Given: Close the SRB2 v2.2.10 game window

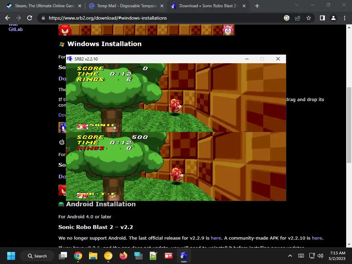Looking at the screenshot, I should click(278, 59).
